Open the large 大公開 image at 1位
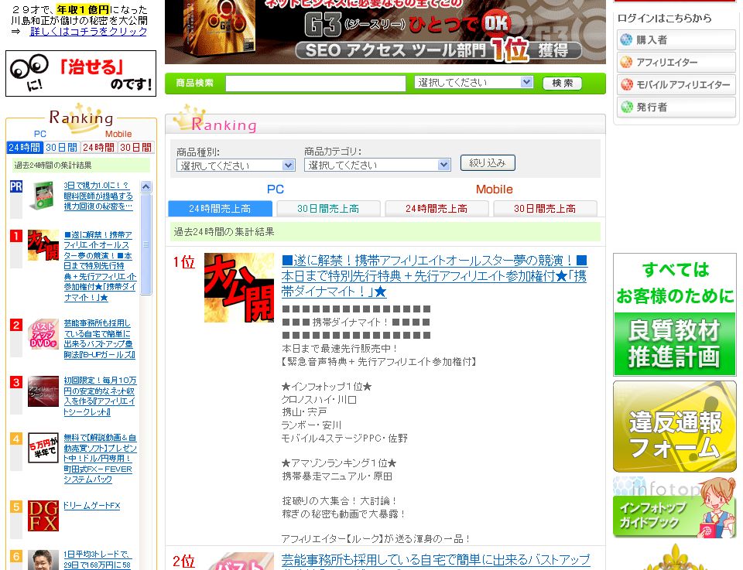This screenshot has height=570, width=743. (x=239, y=288)
